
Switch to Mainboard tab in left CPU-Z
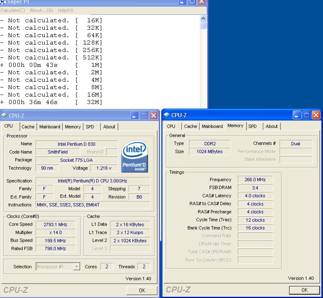coord(50,127)
